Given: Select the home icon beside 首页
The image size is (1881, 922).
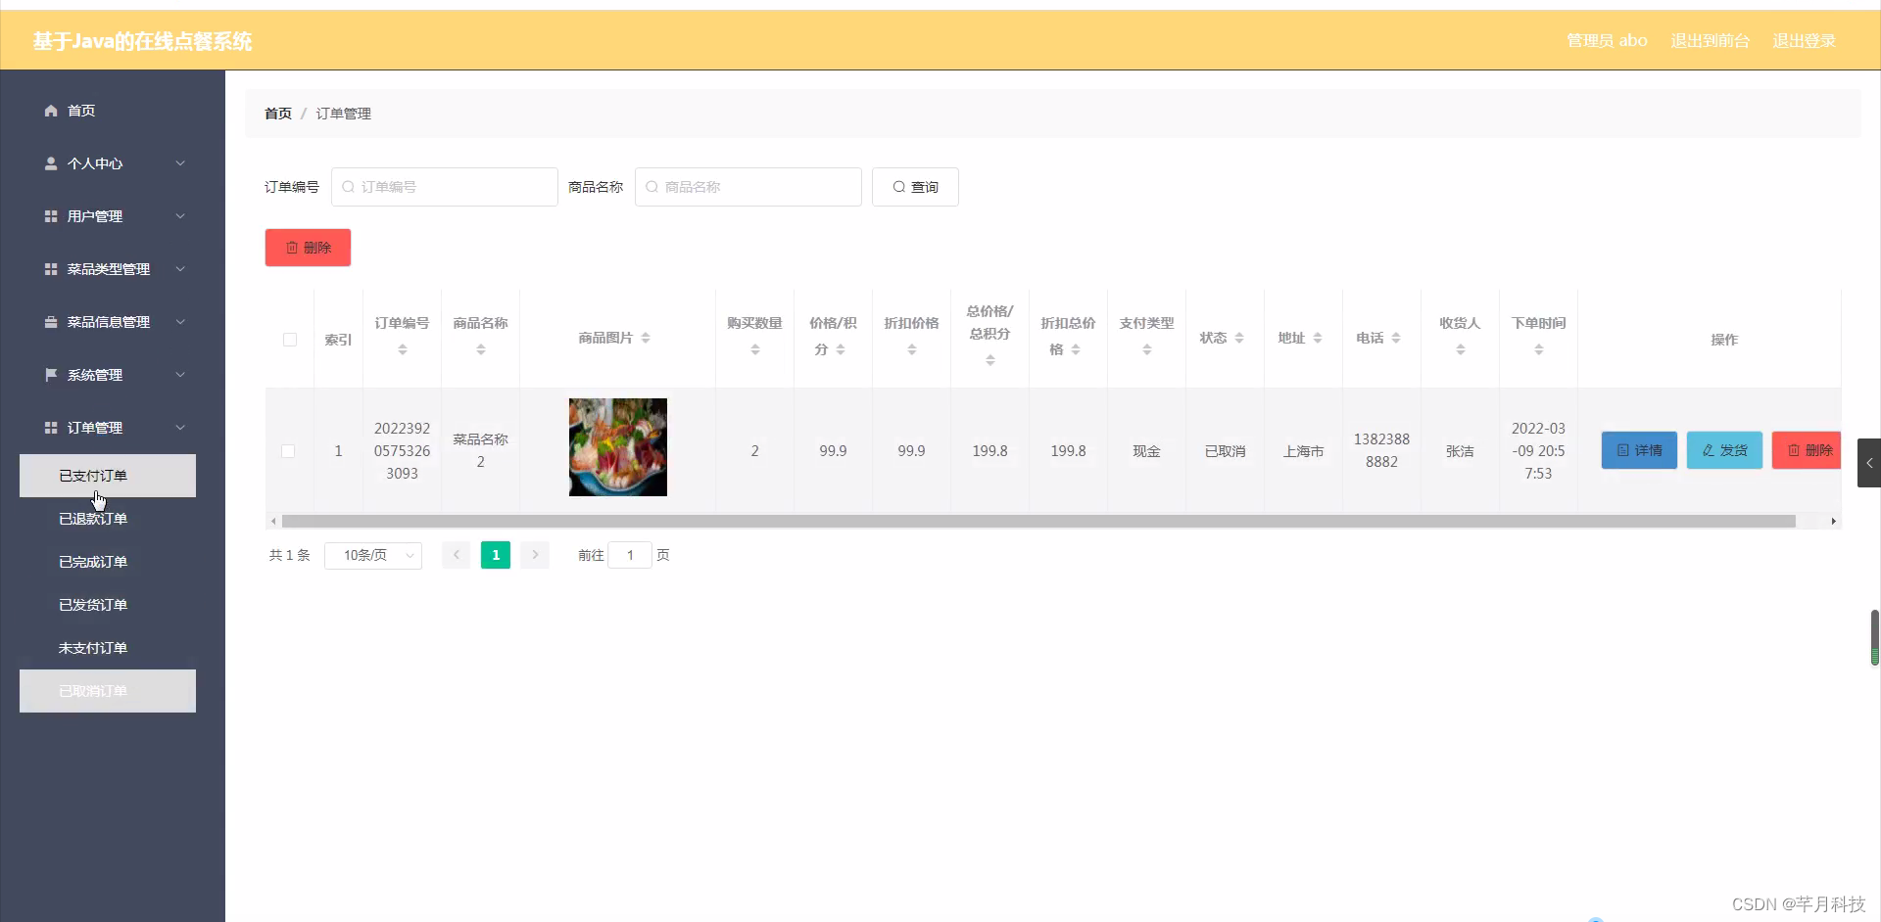Looking at the screenshot, I should (x=50, y=110).
